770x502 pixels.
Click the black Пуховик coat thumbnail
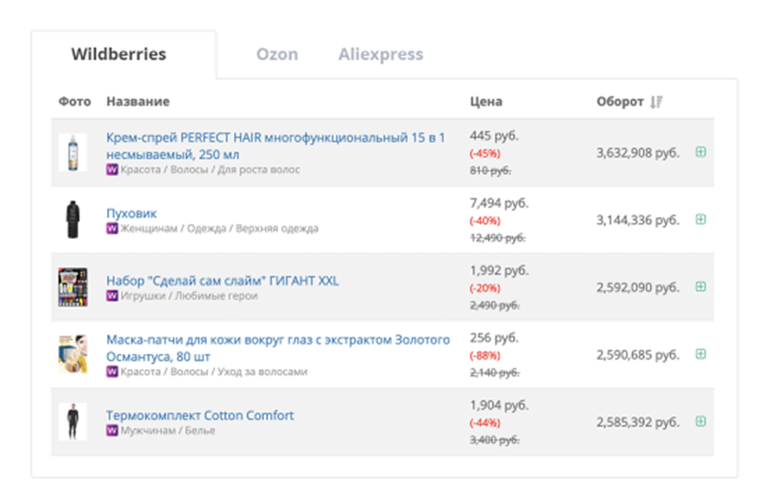click(72, 219)
